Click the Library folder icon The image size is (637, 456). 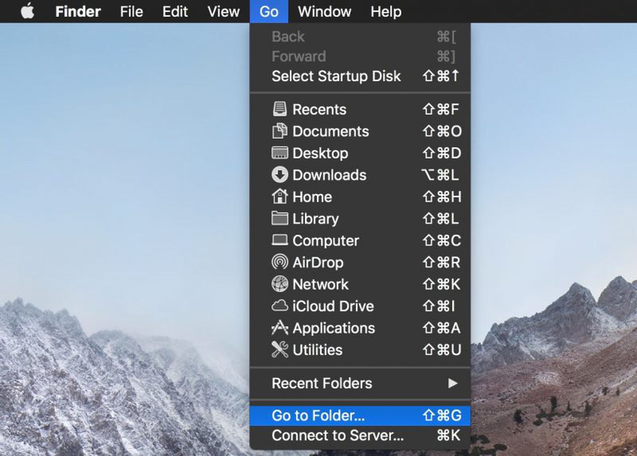coord(279,218)
